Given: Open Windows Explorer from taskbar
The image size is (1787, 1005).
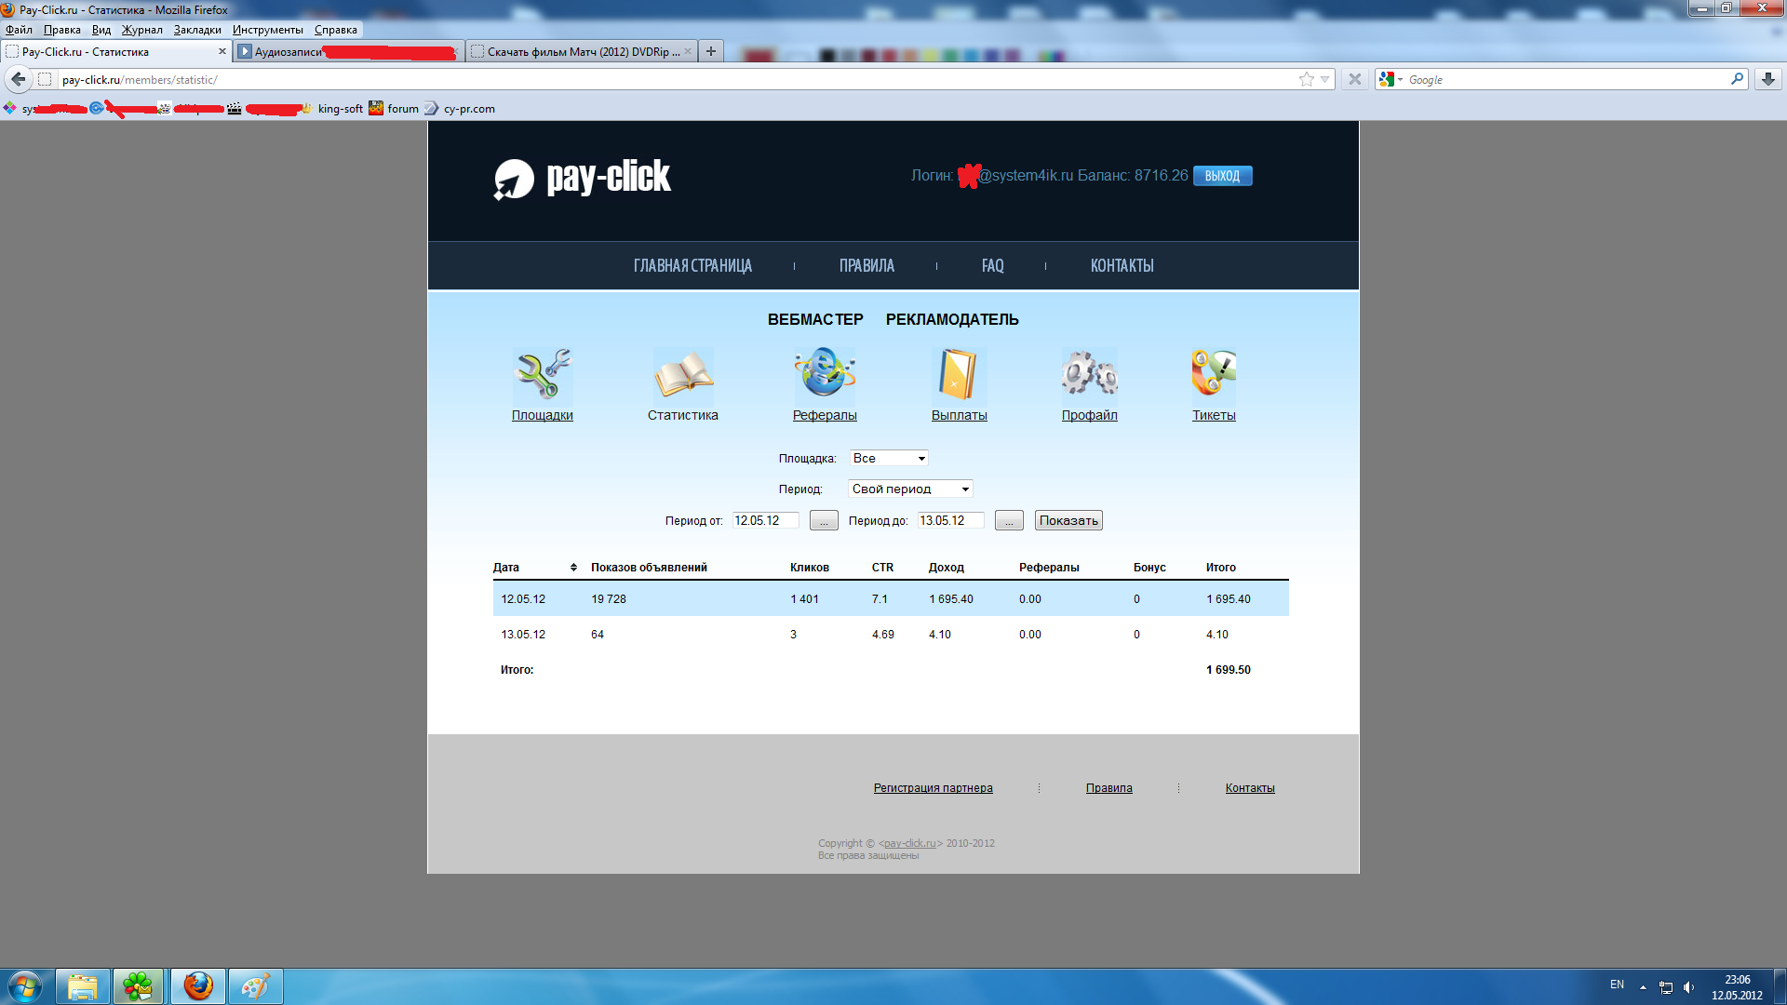Looking at the screenshot, I should [82, 986].
